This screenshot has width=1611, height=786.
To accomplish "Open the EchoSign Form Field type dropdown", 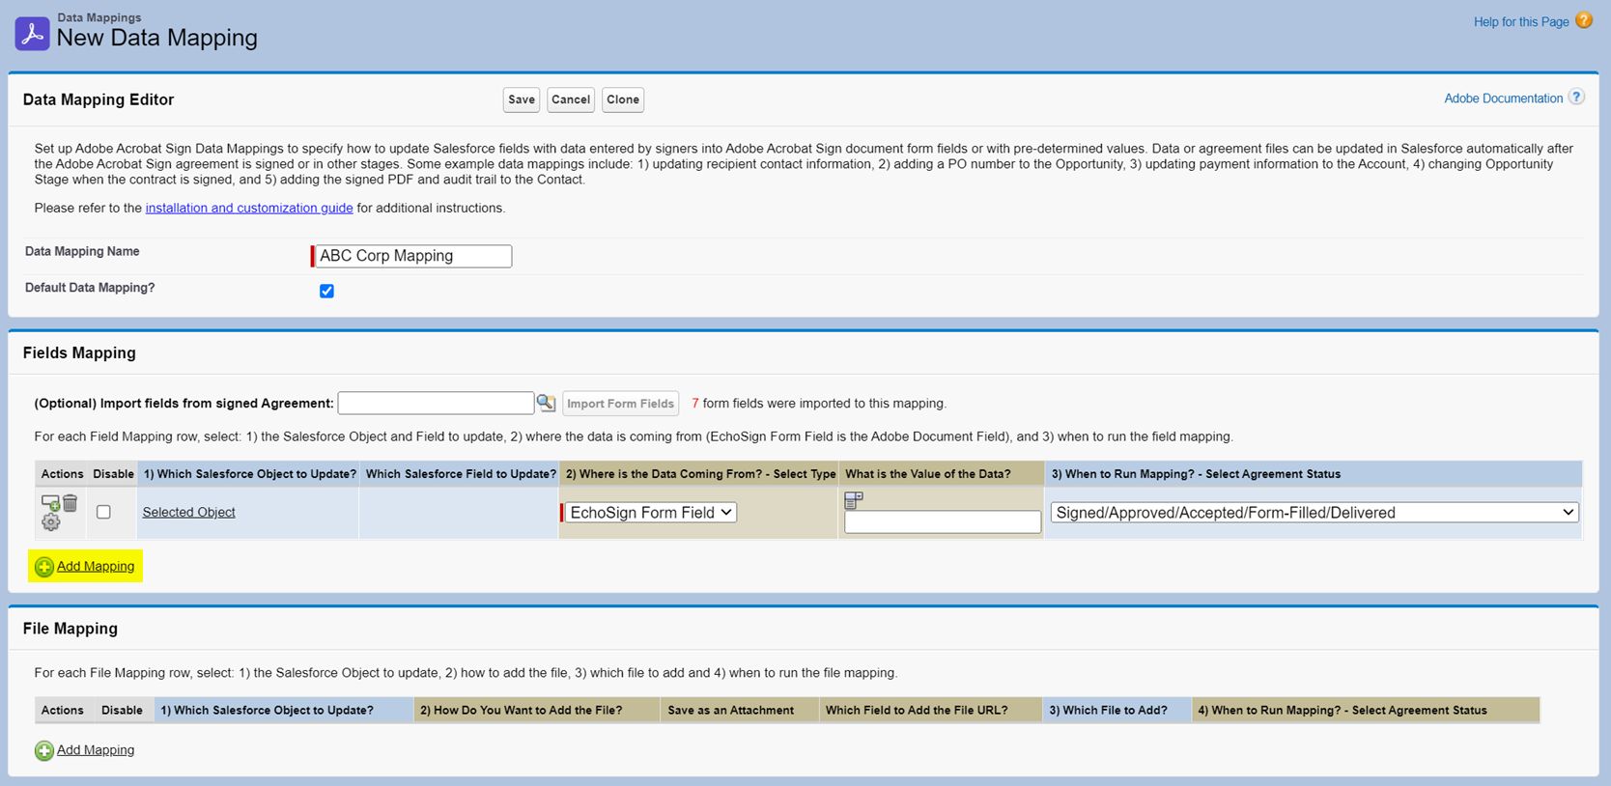I will coord(651,513).
